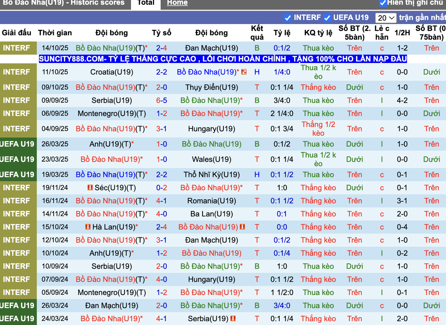446x325 pixels.
Task: Click the B result in 10/09/24 row
Action: coord(257,266)
